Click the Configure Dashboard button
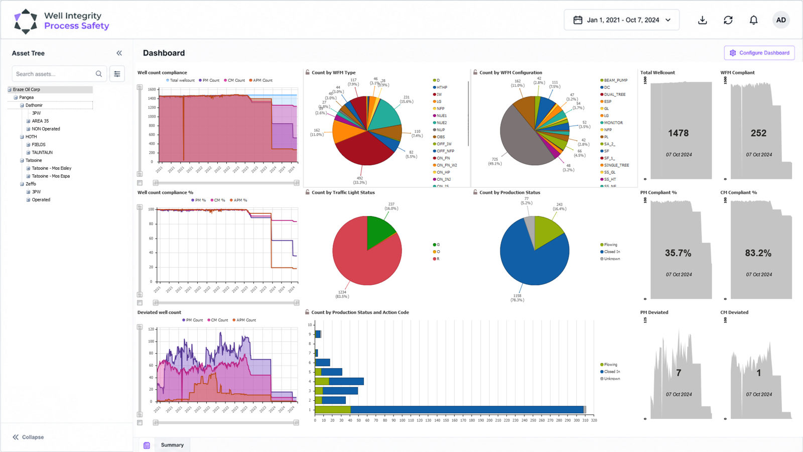This screenshot has width=803, height=452. click(x=759, y=53)
